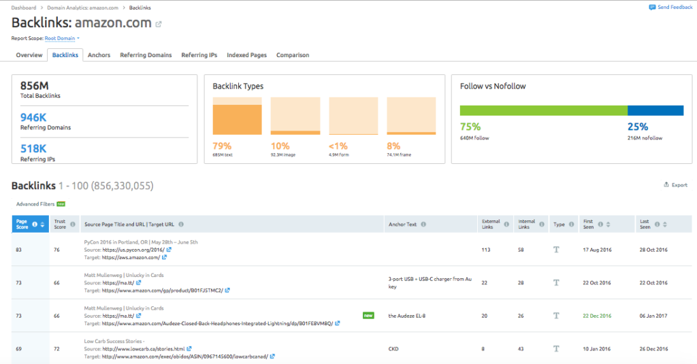Click text type icon in Audeze row

556,316
